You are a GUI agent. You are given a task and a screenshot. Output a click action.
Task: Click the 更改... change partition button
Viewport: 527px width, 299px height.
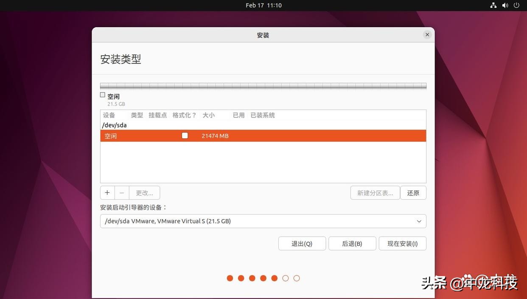pos(144,192)
